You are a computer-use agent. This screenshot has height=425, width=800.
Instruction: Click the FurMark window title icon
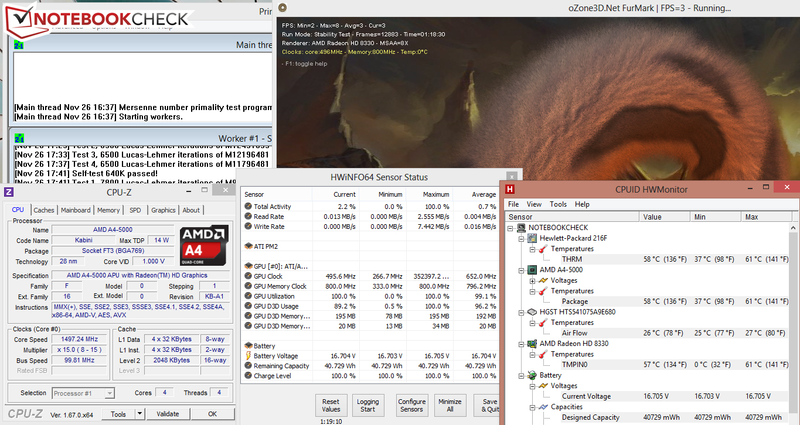tap(282, 8)
